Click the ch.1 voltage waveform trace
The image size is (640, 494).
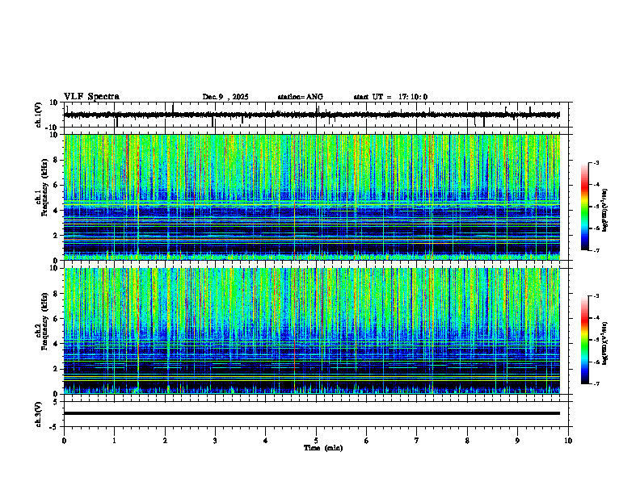[311, 115]
